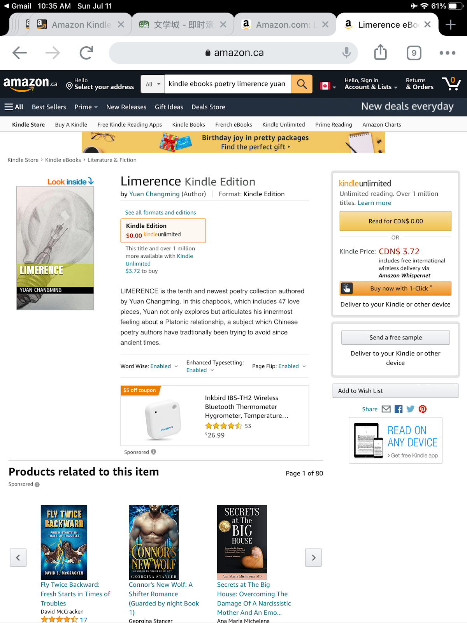
Task: Share via the Twitter bird icon
Action: pos(411,409)
